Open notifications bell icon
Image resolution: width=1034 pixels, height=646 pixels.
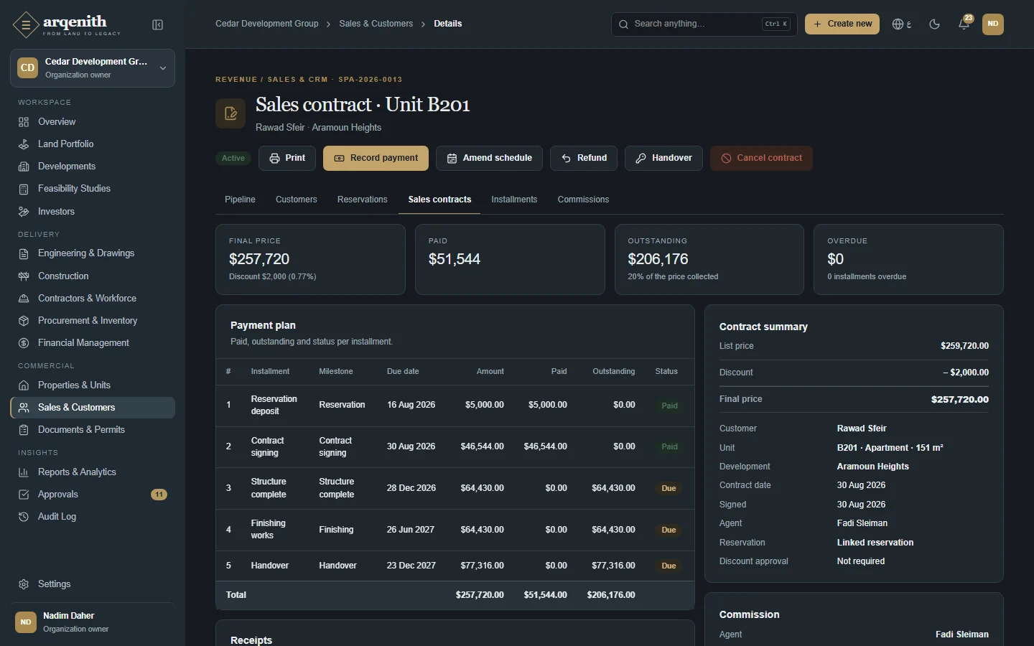(x=964, y=24)
